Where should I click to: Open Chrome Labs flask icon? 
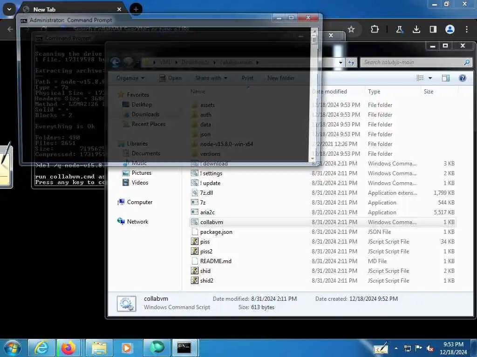(x=399, y=29)
